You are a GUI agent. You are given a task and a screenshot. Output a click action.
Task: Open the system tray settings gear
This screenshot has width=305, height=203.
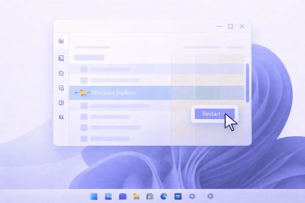pos(210,196)
